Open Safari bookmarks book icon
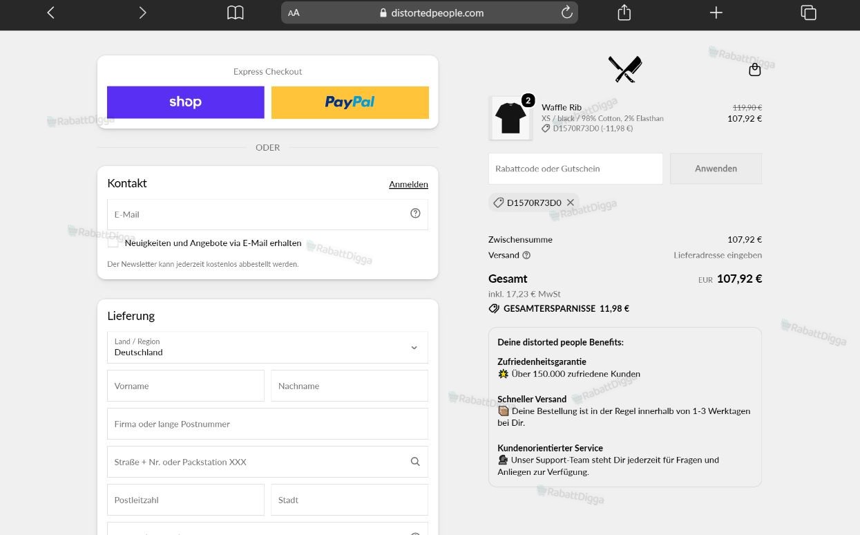 point(236,12)
